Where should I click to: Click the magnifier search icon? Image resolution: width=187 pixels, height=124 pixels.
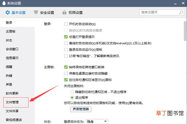[x=181, y=12]
